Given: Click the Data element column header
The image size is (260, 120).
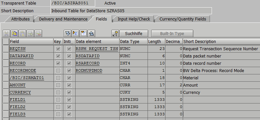Looking at the screenshot, I should pyautogui.click(x=97, y=42).
